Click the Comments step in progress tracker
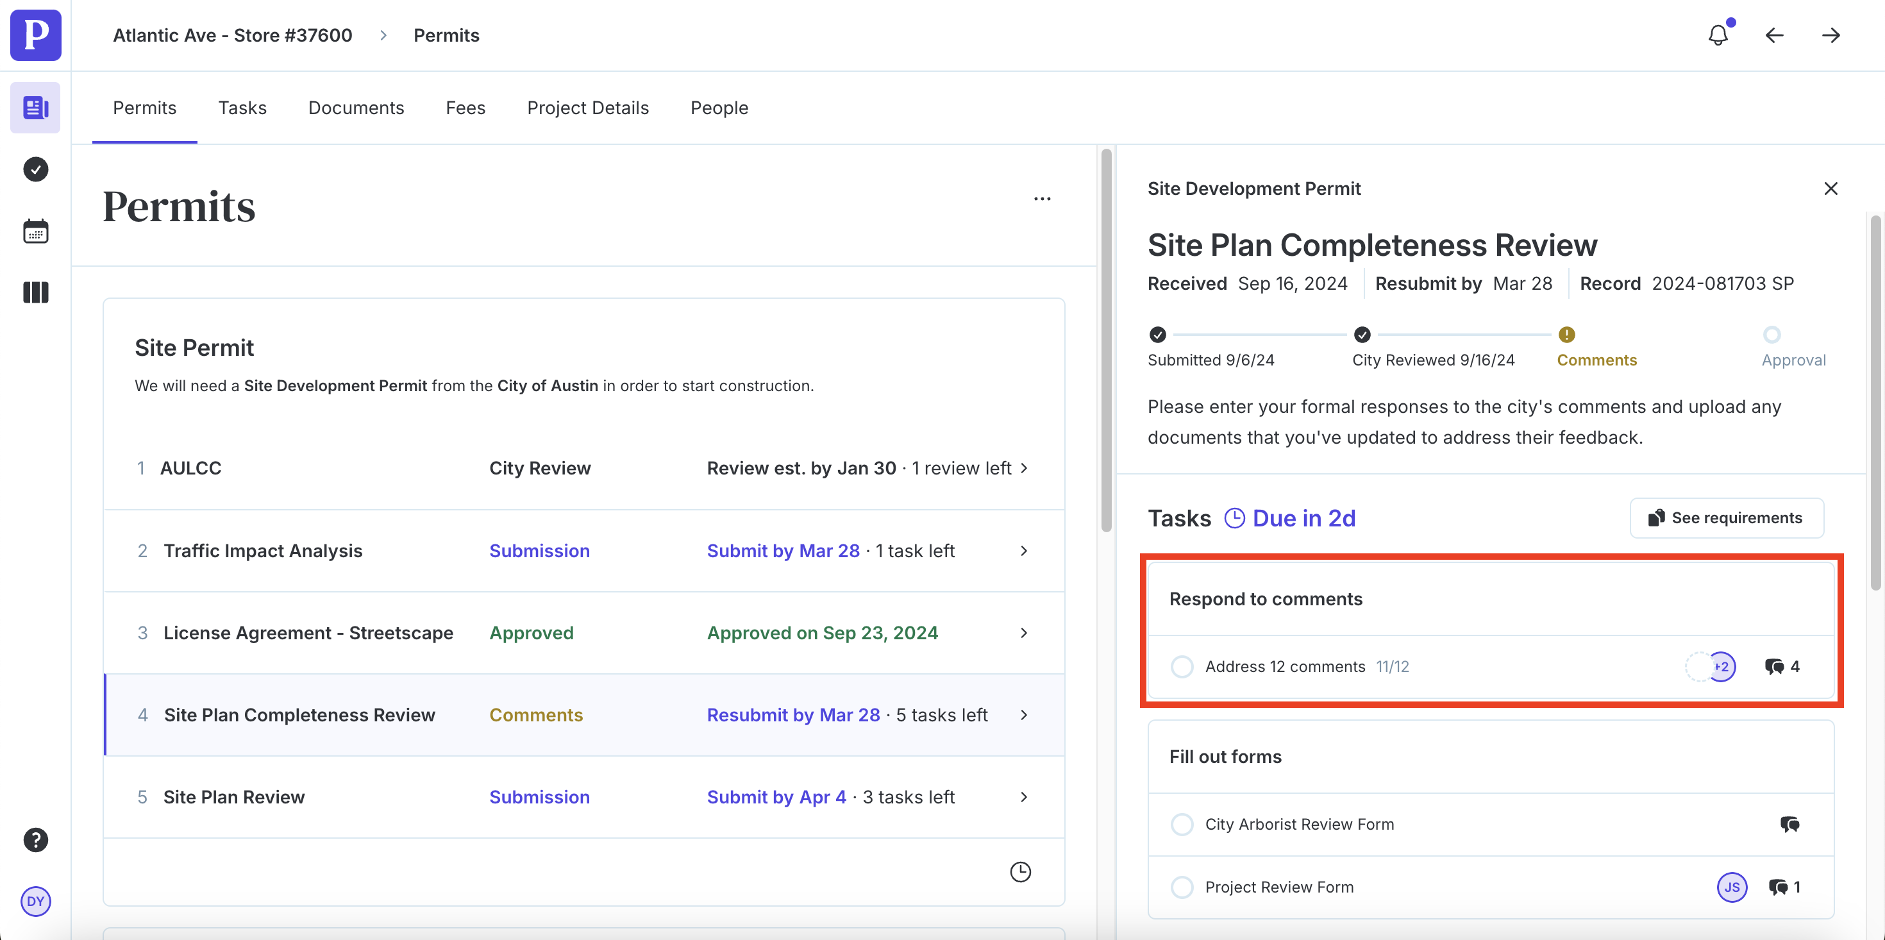The image size is (1885, 940). (1596, 360)
